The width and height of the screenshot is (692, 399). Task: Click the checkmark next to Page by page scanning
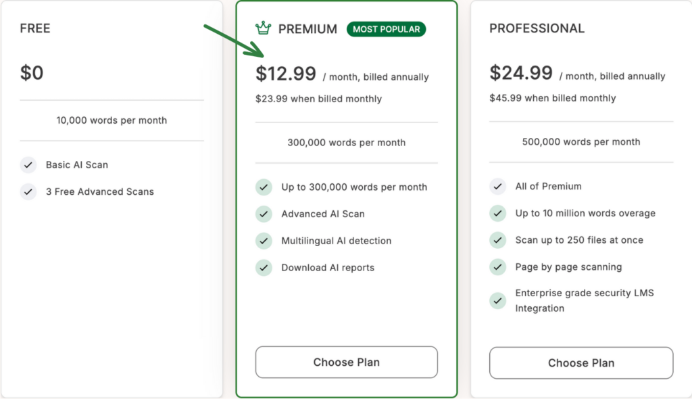498,266
